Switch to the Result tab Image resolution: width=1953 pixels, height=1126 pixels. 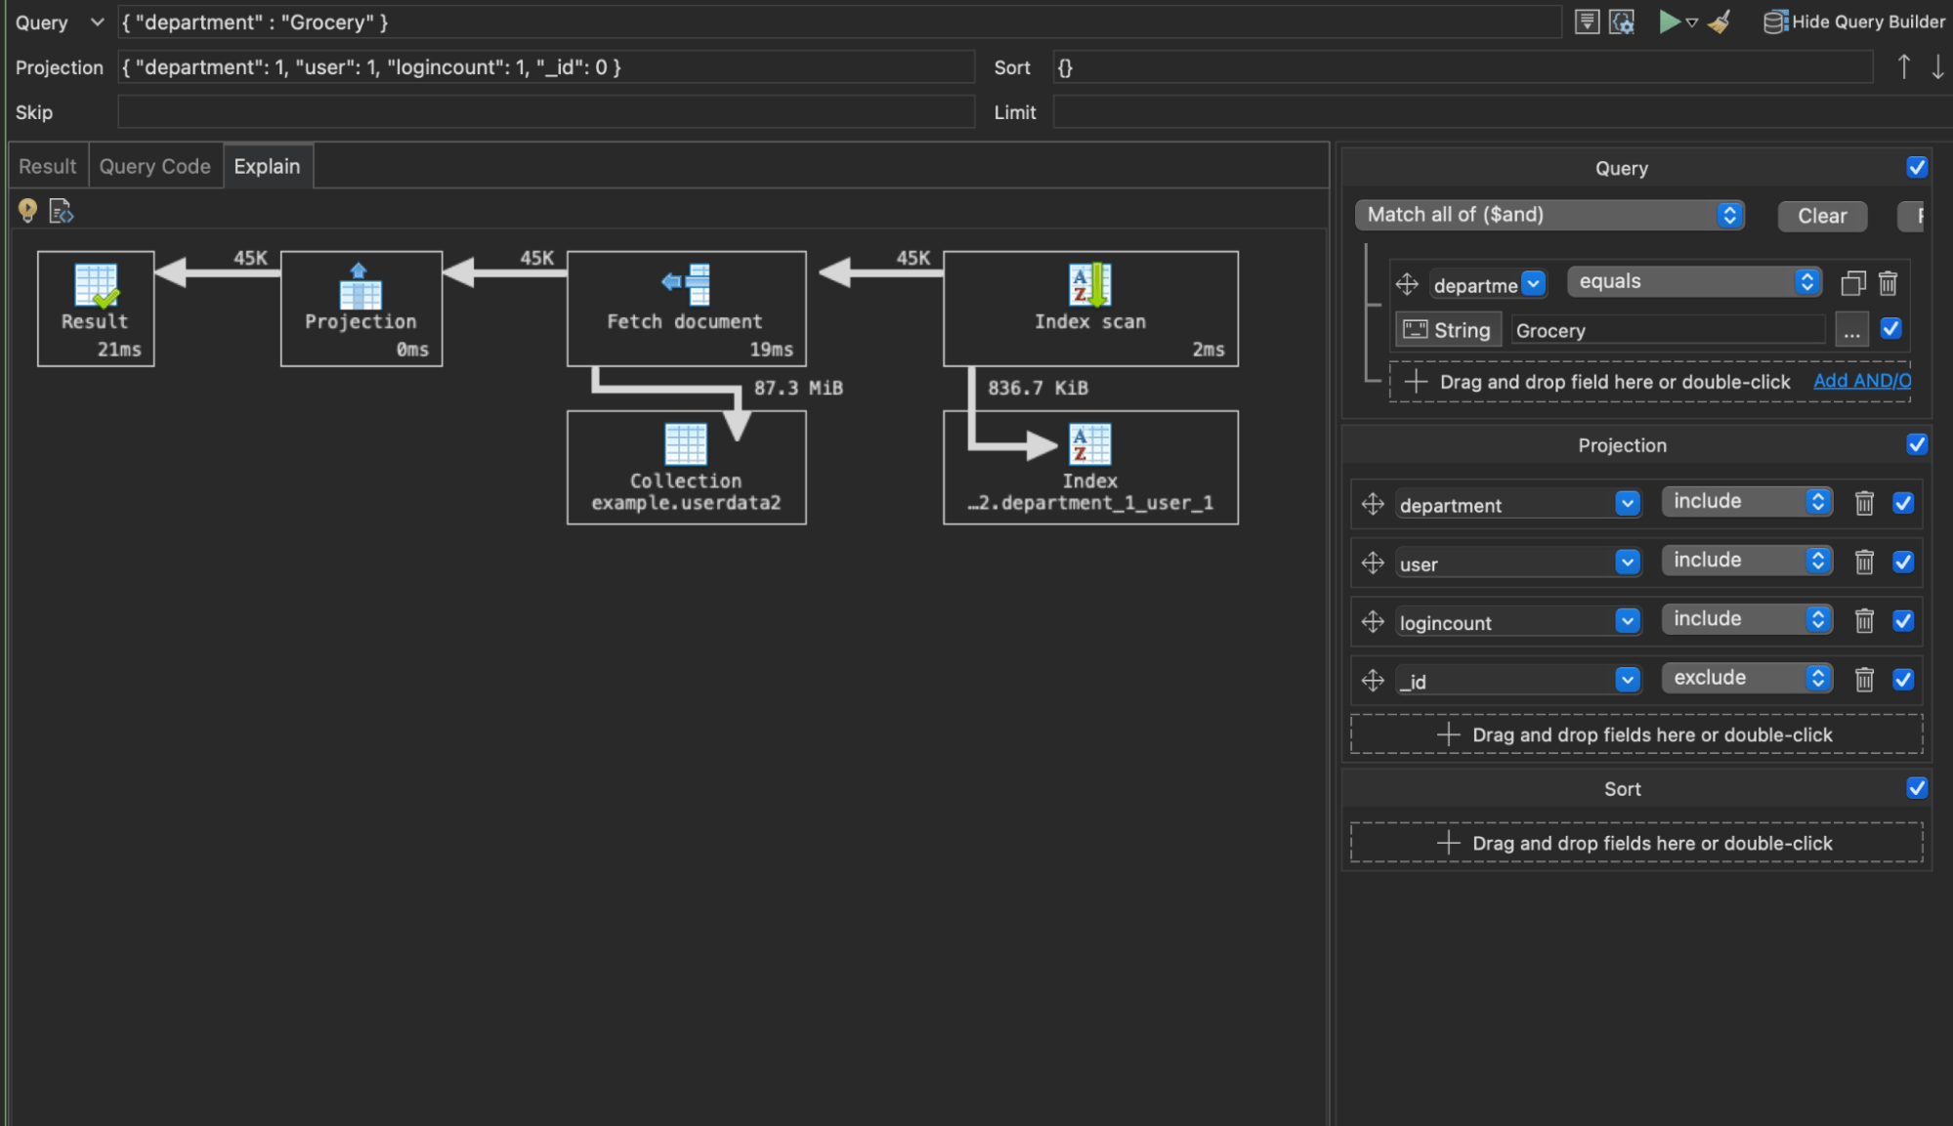click(x=46, y=165)
